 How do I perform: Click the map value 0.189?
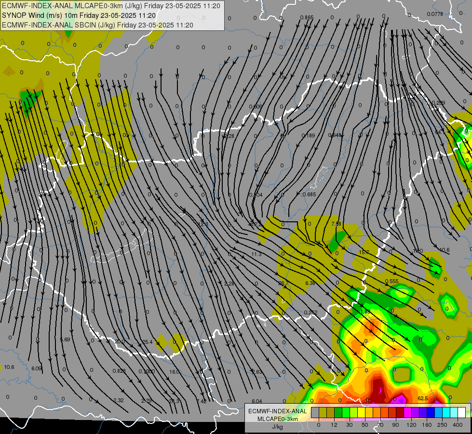(308, 136)
